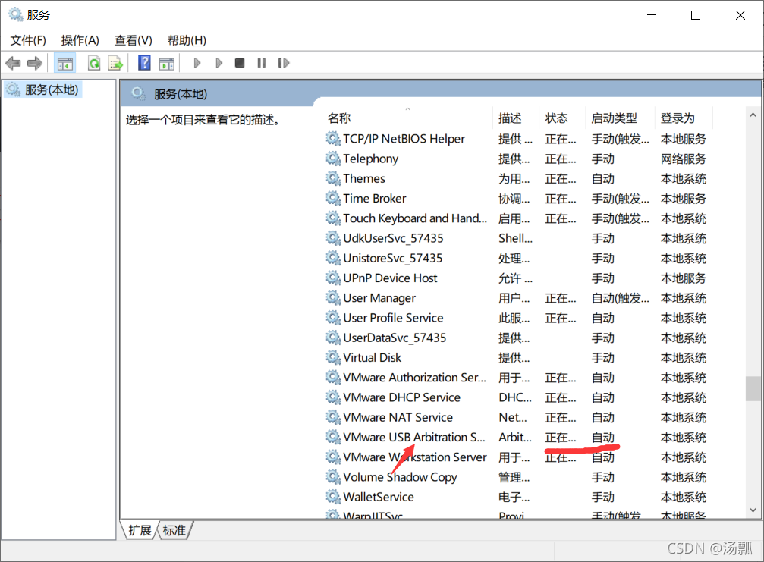This screenshot has width=764, height=562.
Task: Click the Stop service square icon
Action: 239,63
